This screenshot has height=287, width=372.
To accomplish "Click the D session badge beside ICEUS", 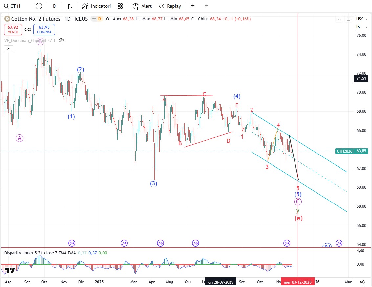I will [100, 19].
